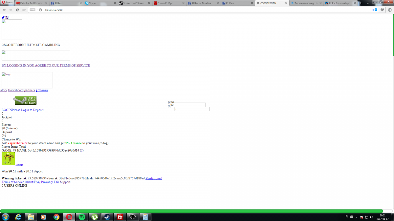Open uTorrent from the taskbar

(x=95, y=217)
